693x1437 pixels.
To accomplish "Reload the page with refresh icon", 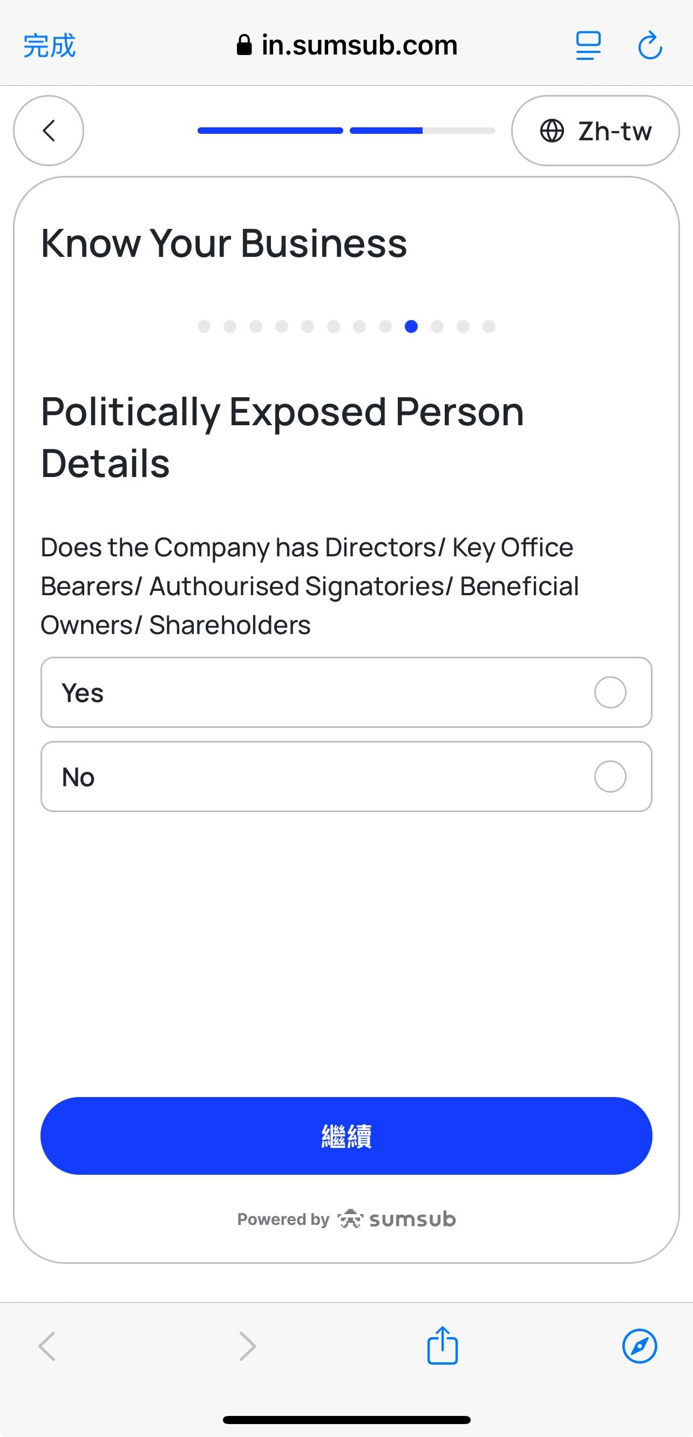I will (649, 46).
